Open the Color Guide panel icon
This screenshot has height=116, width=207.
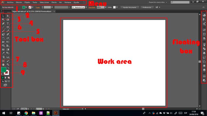click(x=204, y=19)
